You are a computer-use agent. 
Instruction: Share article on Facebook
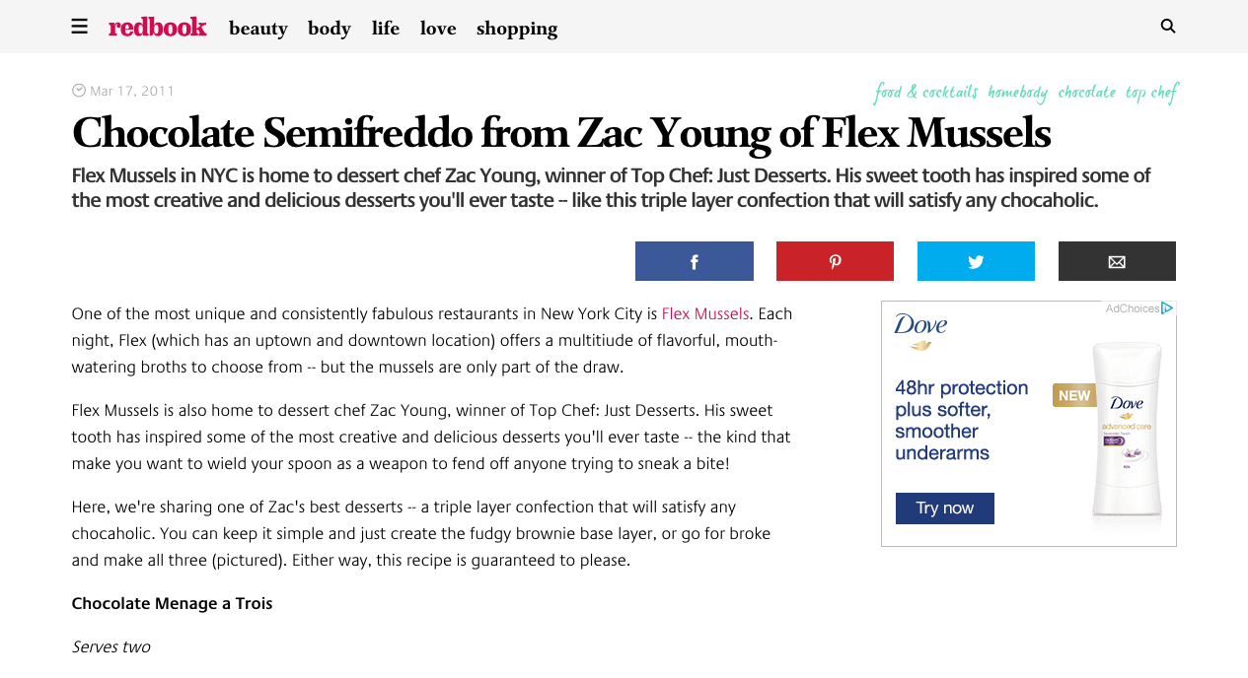click(694, 261)
